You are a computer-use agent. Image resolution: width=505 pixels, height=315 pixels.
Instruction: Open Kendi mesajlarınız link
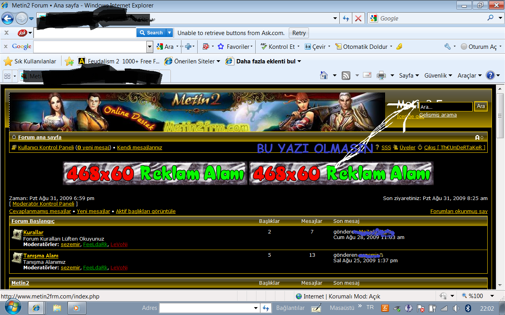(140, 148)
